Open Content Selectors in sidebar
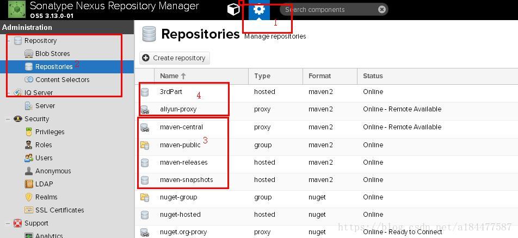518x238 pixels. pyautogui.click(x=63, y=79)
